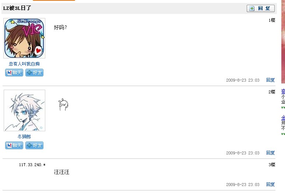The height and width of the screenshot is (193, 285).
Task: Click the red advertisement image on right
Action: (283, 42)
